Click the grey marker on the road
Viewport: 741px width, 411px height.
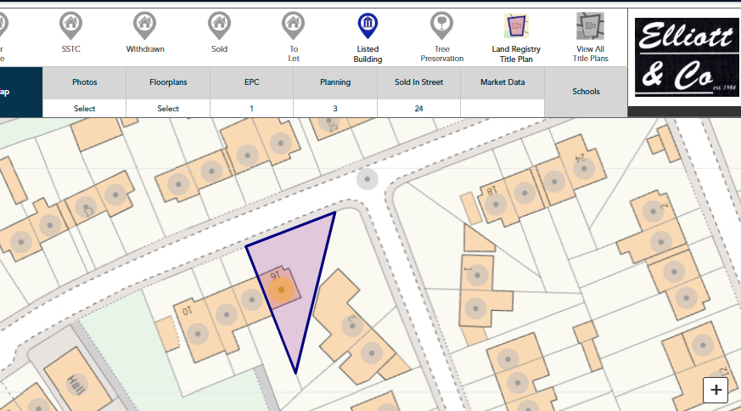click(x=367, y=178)
